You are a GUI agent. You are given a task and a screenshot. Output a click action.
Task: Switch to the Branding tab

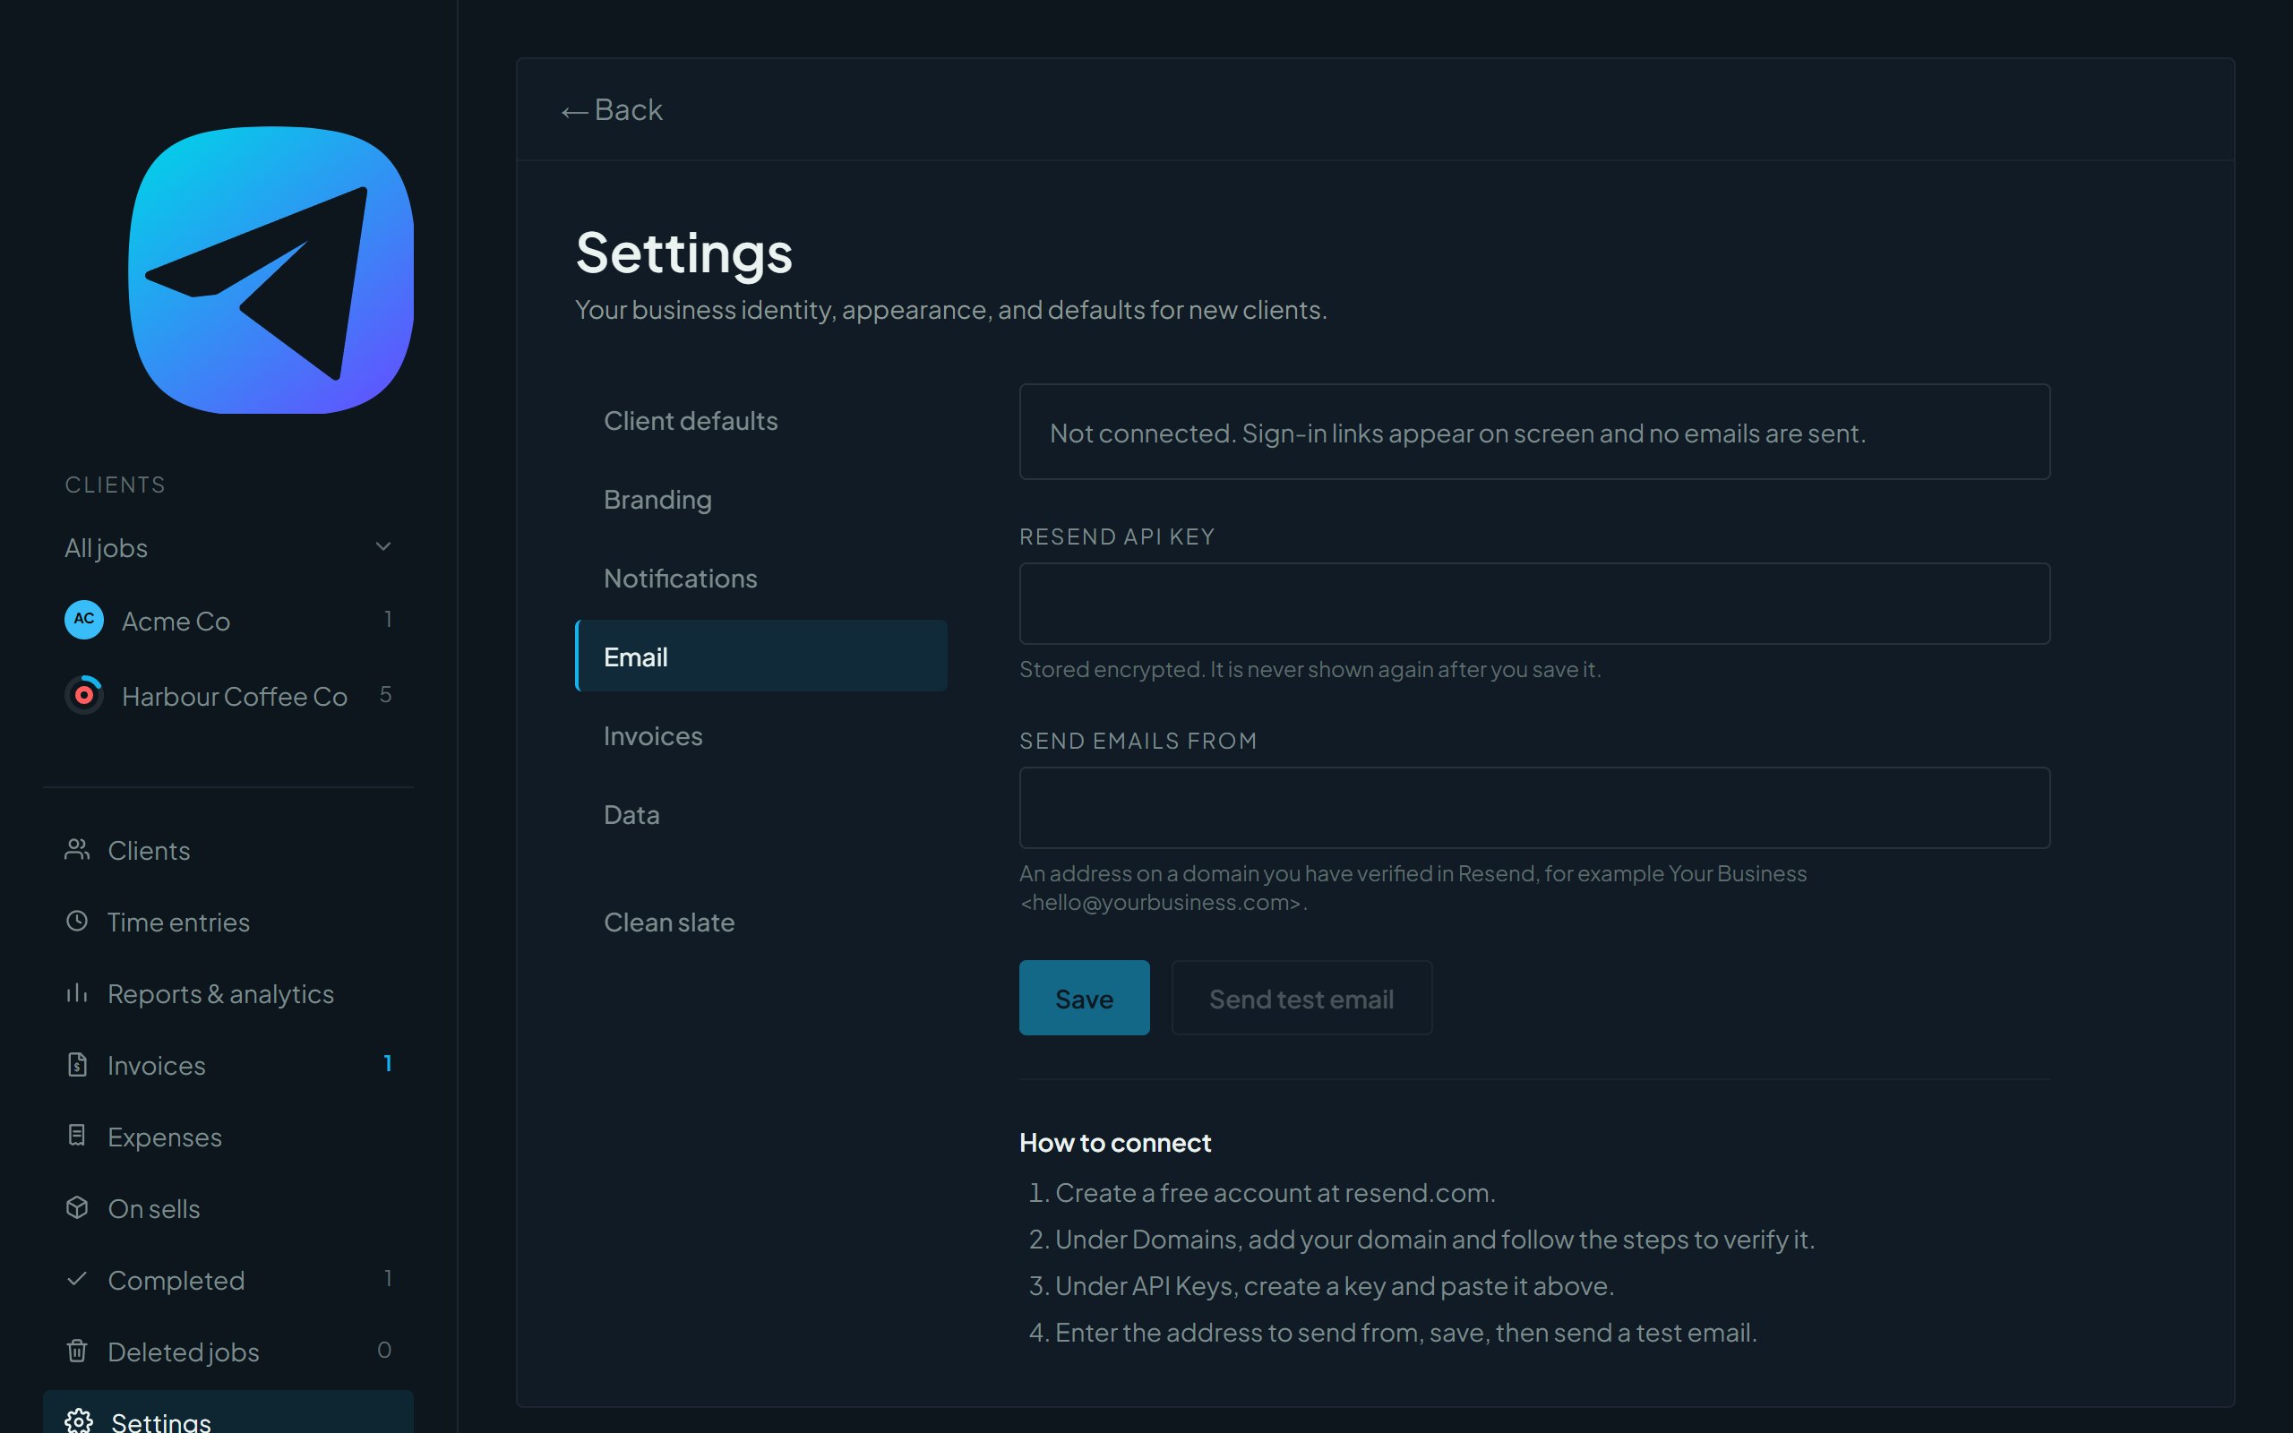pos(760,500)
